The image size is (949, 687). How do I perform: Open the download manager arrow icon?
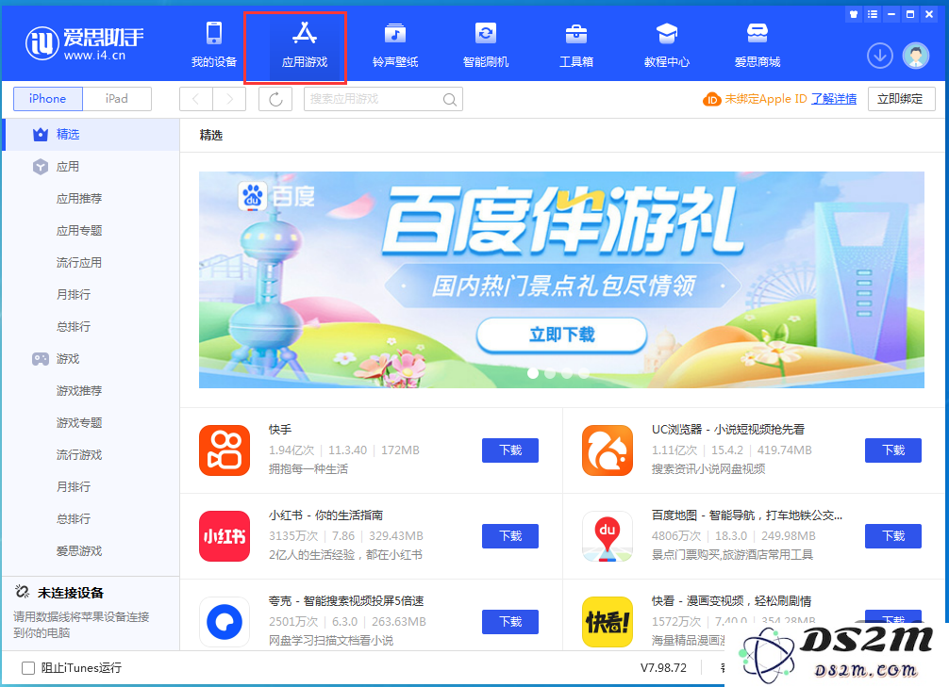pos(880,56)
